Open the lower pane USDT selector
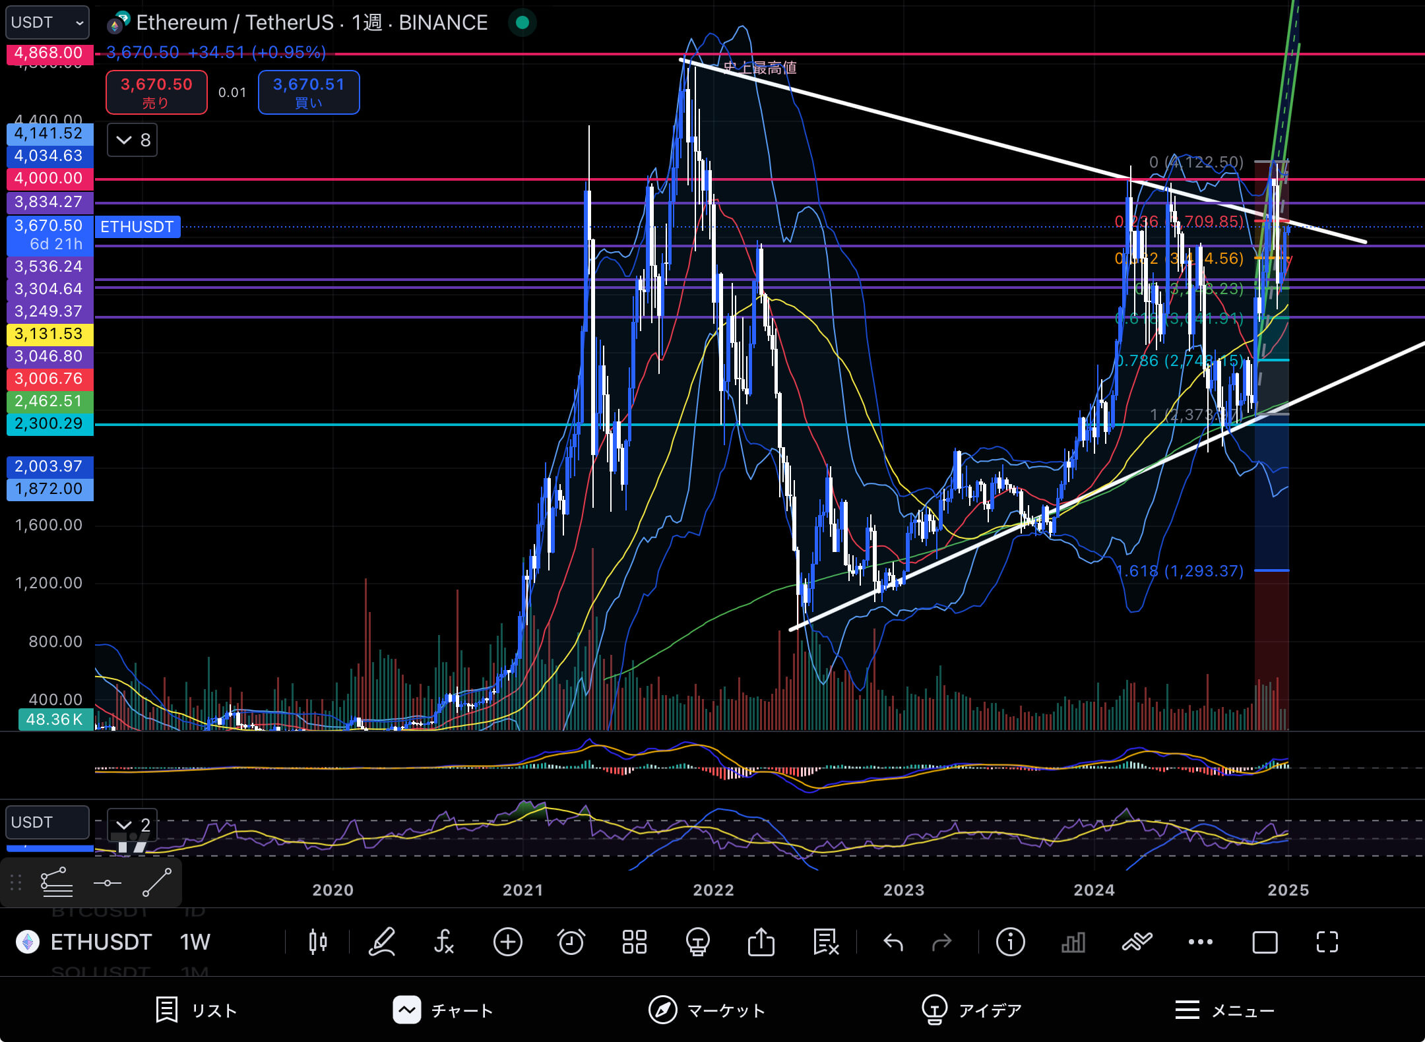Screen dimensions: 1425x1042 point(47,822)
